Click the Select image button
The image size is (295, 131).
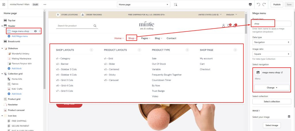272,125
